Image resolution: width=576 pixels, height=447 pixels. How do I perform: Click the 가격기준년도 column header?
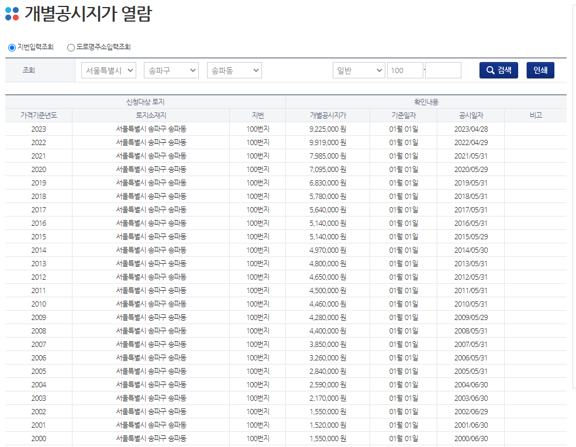pos(39,115)
